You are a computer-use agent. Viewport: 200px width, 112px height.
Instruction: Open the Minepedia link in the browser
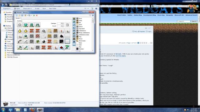click(x=169, y=15)
